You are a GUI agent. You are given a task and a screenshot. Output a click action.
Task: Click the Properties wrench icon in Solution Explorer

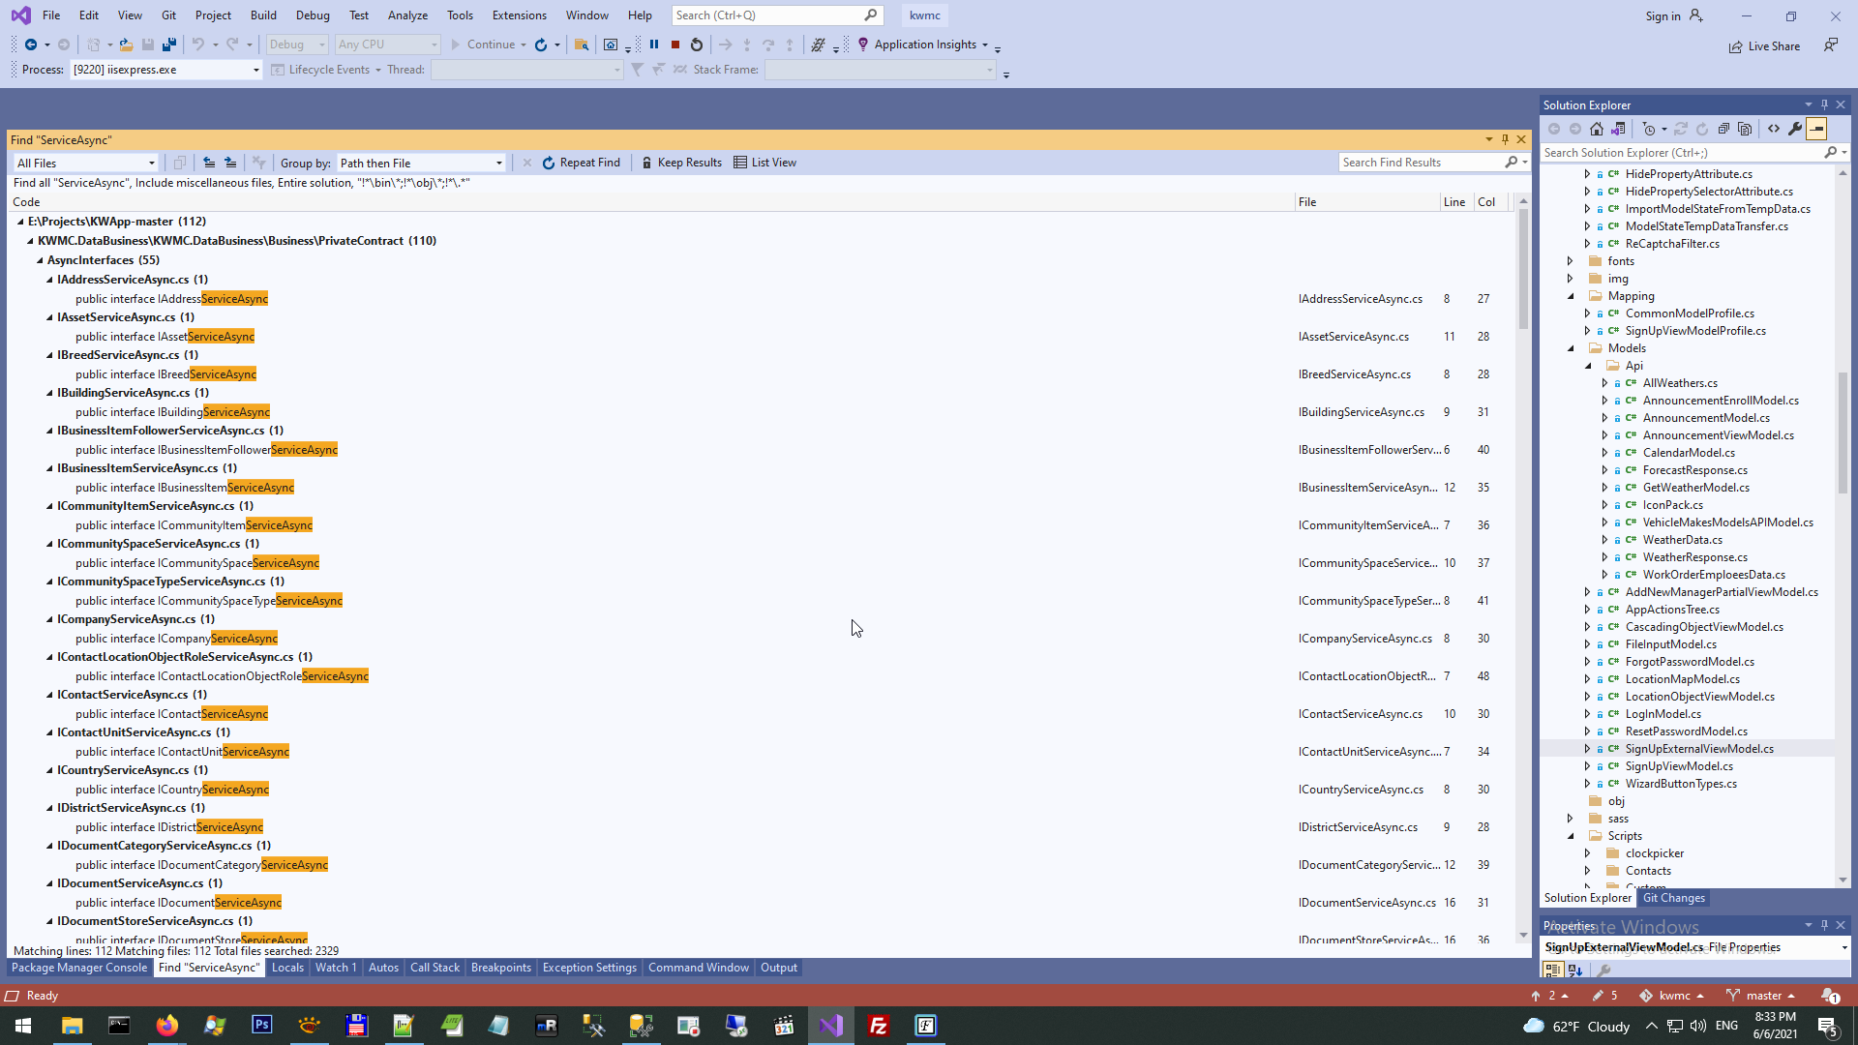[1795, 129]
